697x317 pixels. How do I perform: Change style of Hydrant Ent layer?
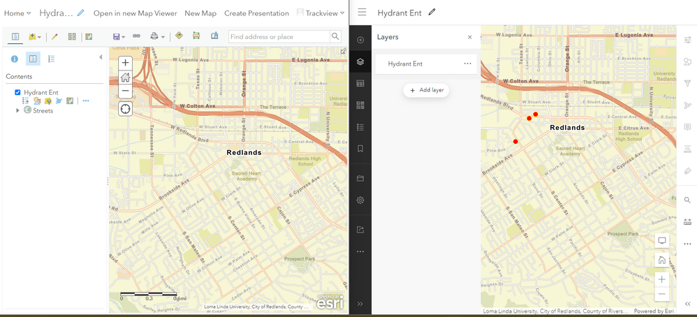coord(37,101)
